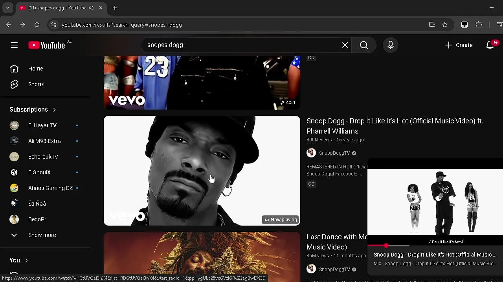The width and height of the screenshot is (503, 282).
Task: Minimize the browser window
Action: coord(492,8)
